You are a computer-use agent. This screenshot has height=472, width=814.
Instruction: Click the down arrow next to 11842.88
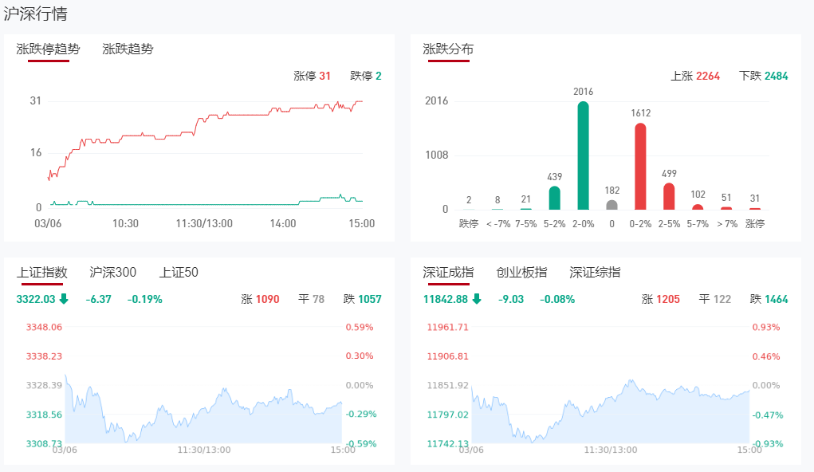tap(477, 299)
